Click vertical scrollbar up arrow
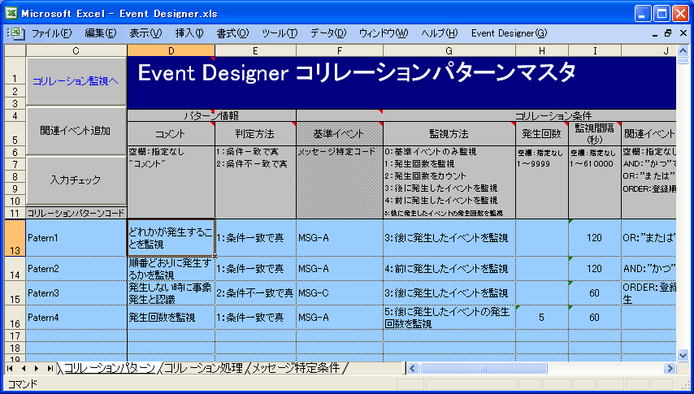 (x=683, y=51)
